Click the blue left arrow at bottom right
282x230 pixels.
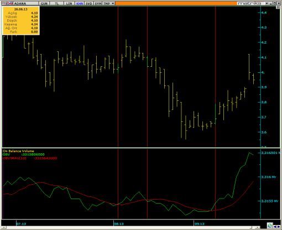275,227
